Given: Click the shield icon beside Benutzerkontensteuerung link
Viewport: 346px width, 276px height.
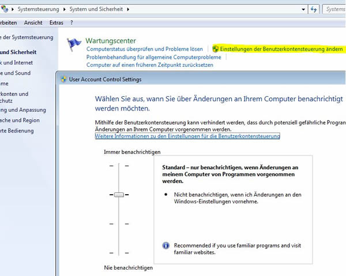Looking at the screenshot, I should [215, 49].
